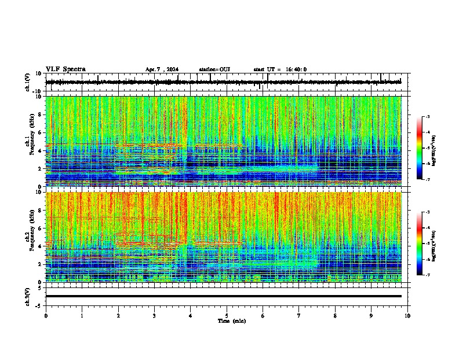Click the "Time (min)" axis label
459x354 pixels.
232,321
